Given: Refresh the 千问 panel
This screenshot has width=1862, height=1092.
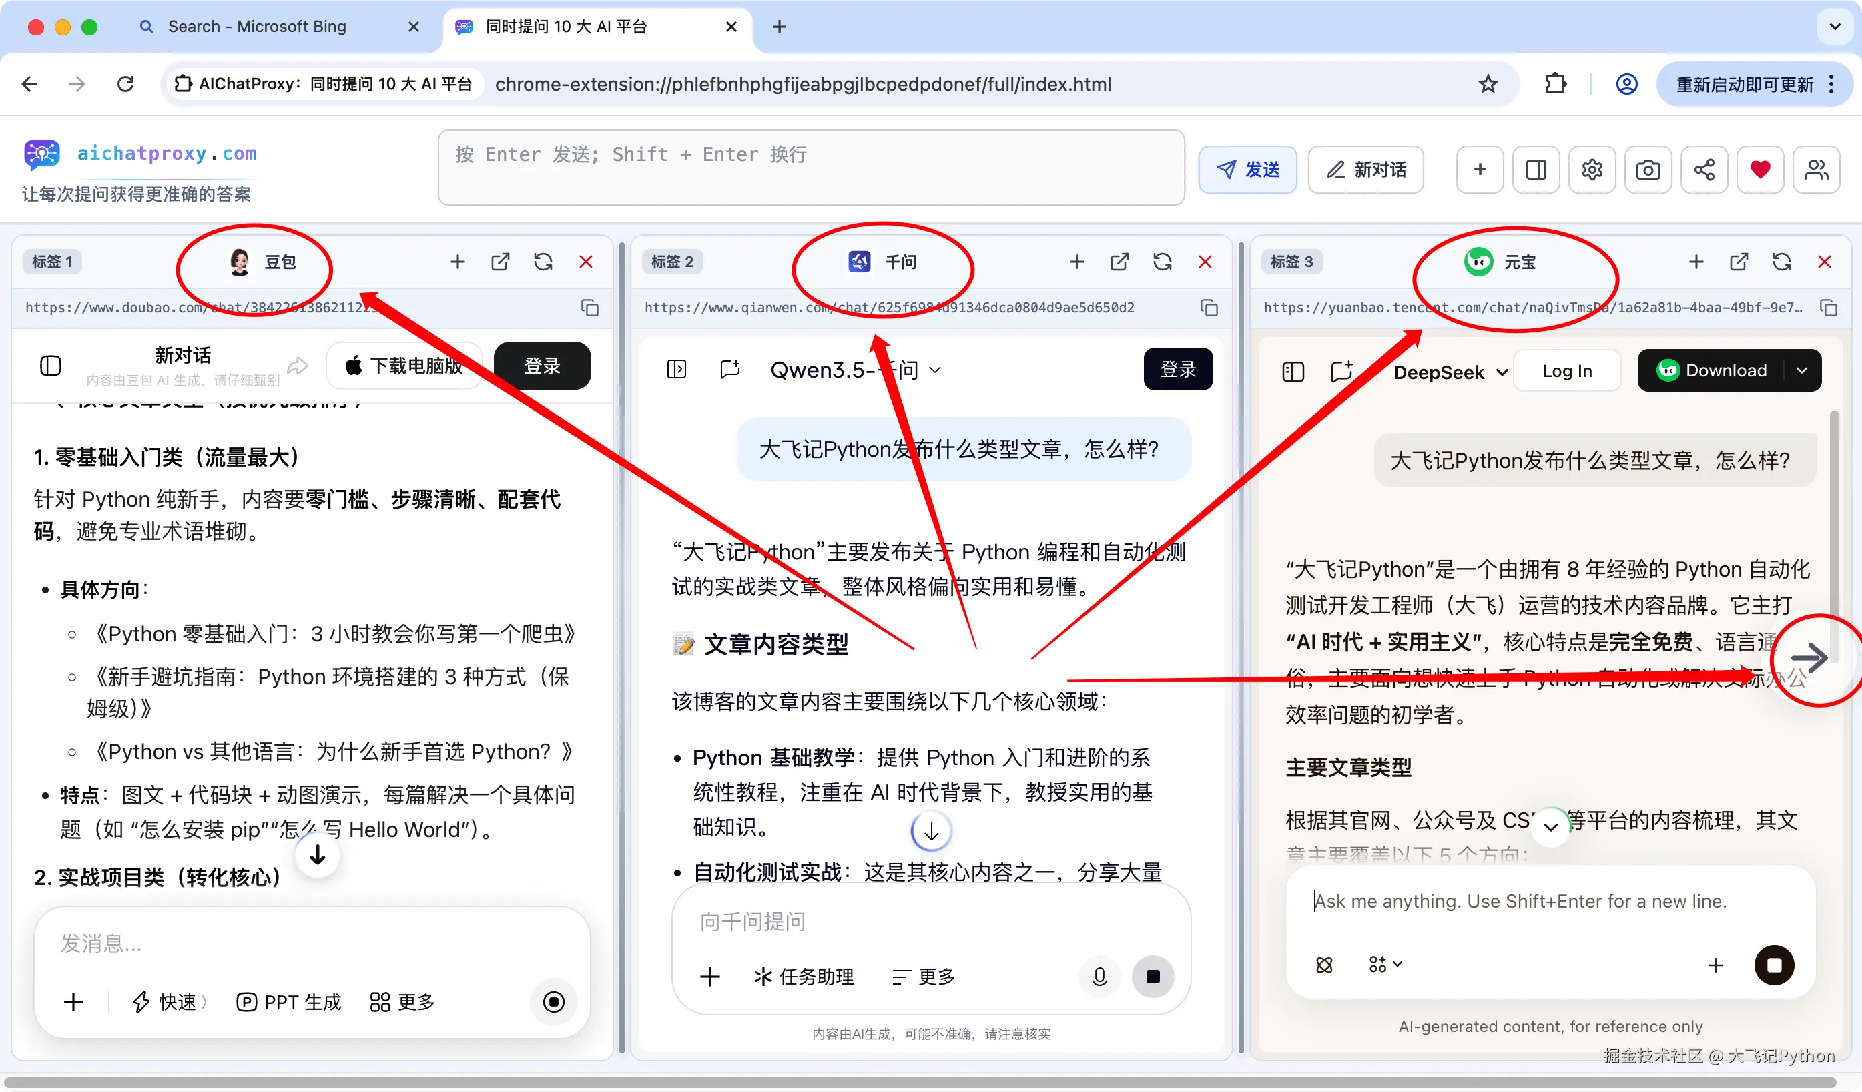Looking at the screenshot, I should 1163,262.
